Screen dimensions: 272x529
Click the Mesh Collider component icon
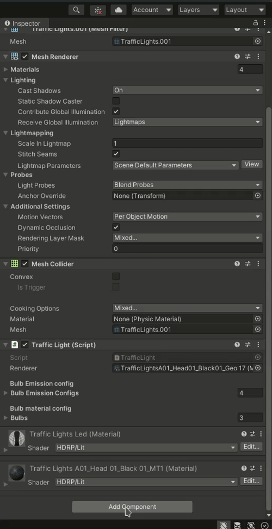pyautogui.click(x=15, y=263)
